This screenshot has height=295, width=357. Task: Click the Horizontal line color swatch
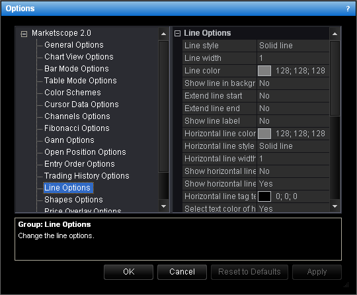coord(264,134)
